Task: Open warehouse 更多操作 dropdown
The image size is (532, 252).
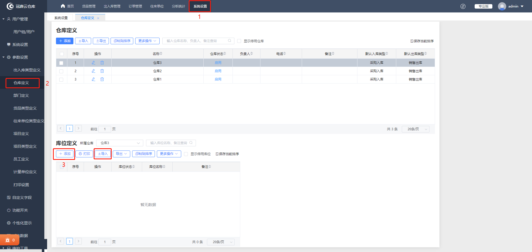Action: [x=147, y=41]
